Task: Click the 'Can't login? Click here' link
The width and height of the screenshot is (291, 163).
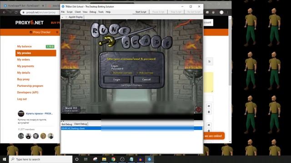Action: coord(131,86)
